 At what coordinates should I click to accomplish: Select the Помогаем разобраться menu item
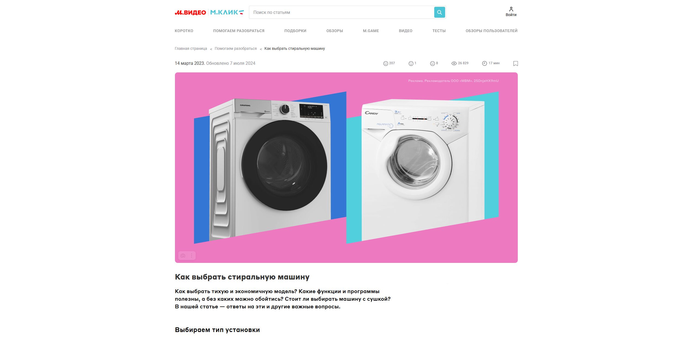(239, 31)
